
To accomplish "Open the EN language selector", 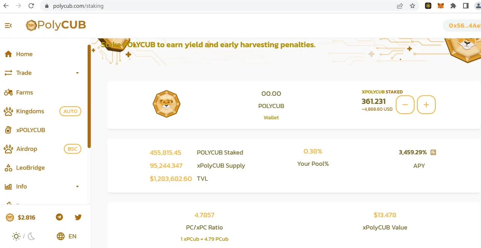I will pyautogui.click(x=73, y=236).
